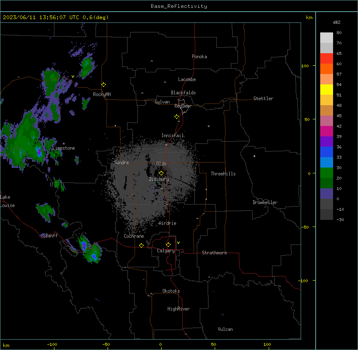Select the Limestone label
358x350 pixels.
click(64, 148)
